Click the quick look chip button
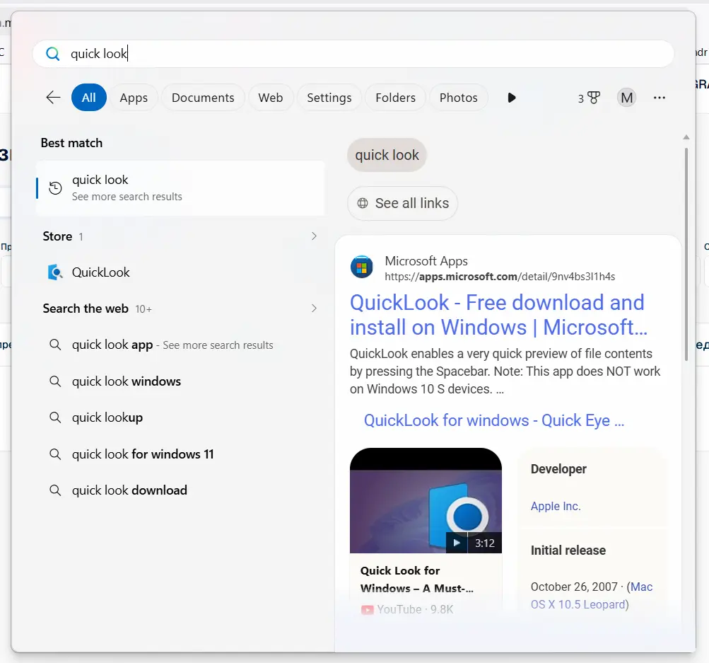Image resolution: width=709 pixels, height=663 pixels. click(x=387, y=155)
